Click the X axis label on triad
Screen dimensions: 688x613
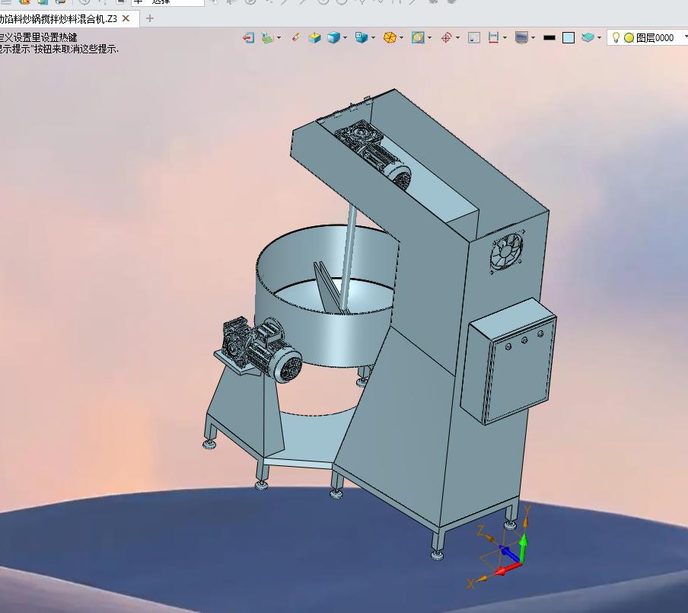tap(470, 583)
